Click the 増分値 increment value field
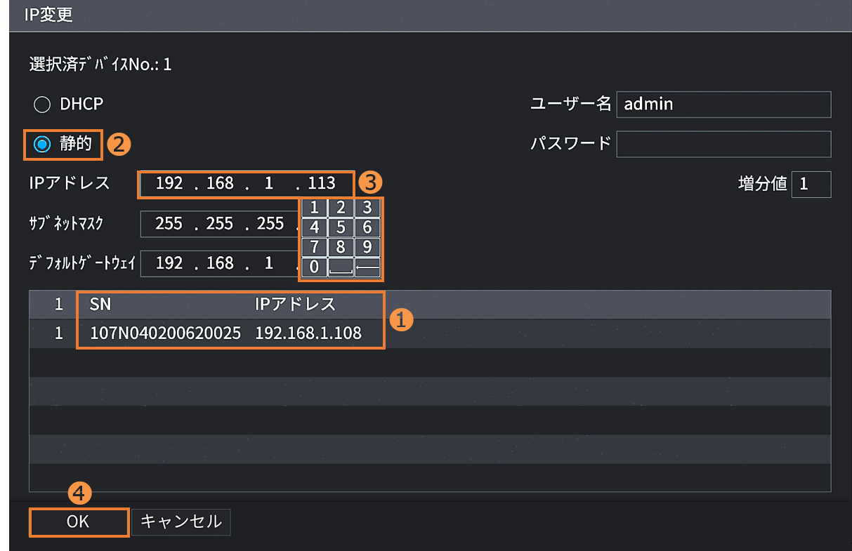This screenshot has width=852, height=551. pyautogui.click(x=811, y=184)
